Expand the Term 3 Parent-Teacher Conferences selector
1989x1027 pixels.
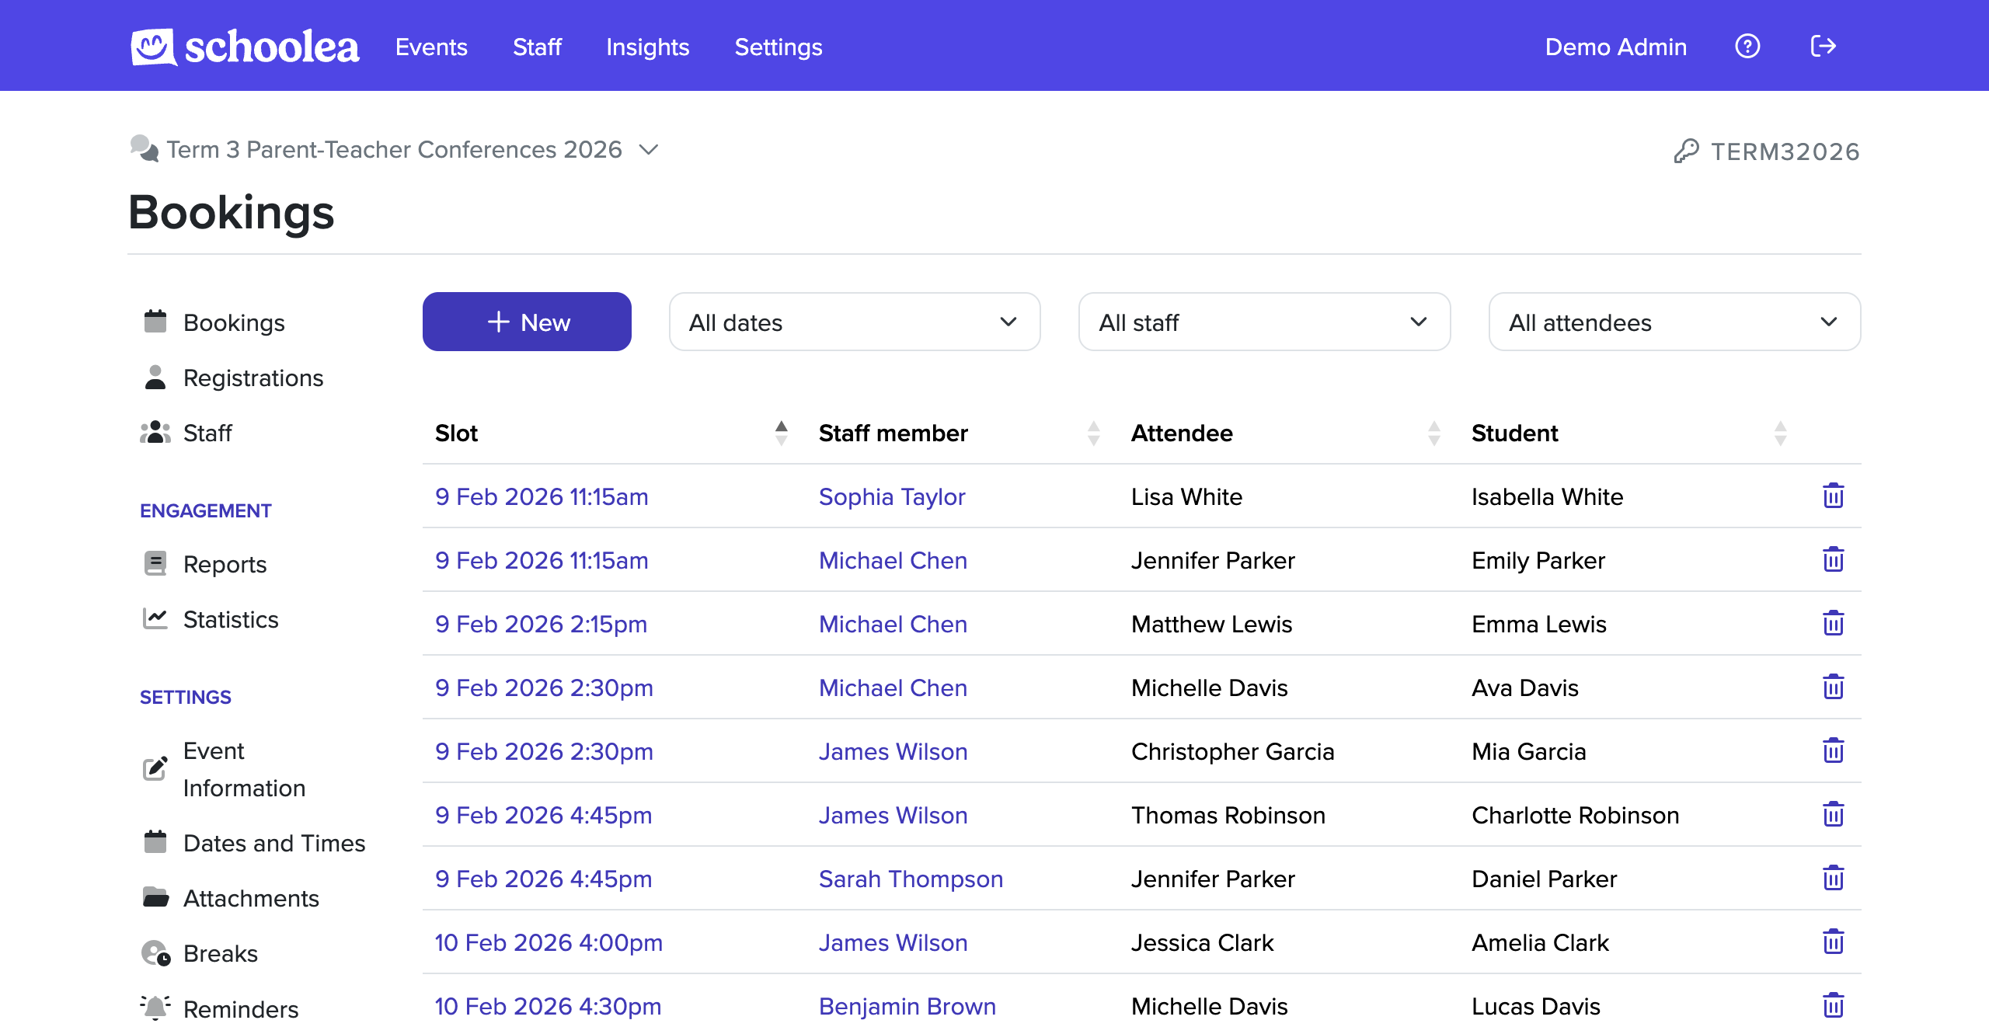[x=649, y=150]
